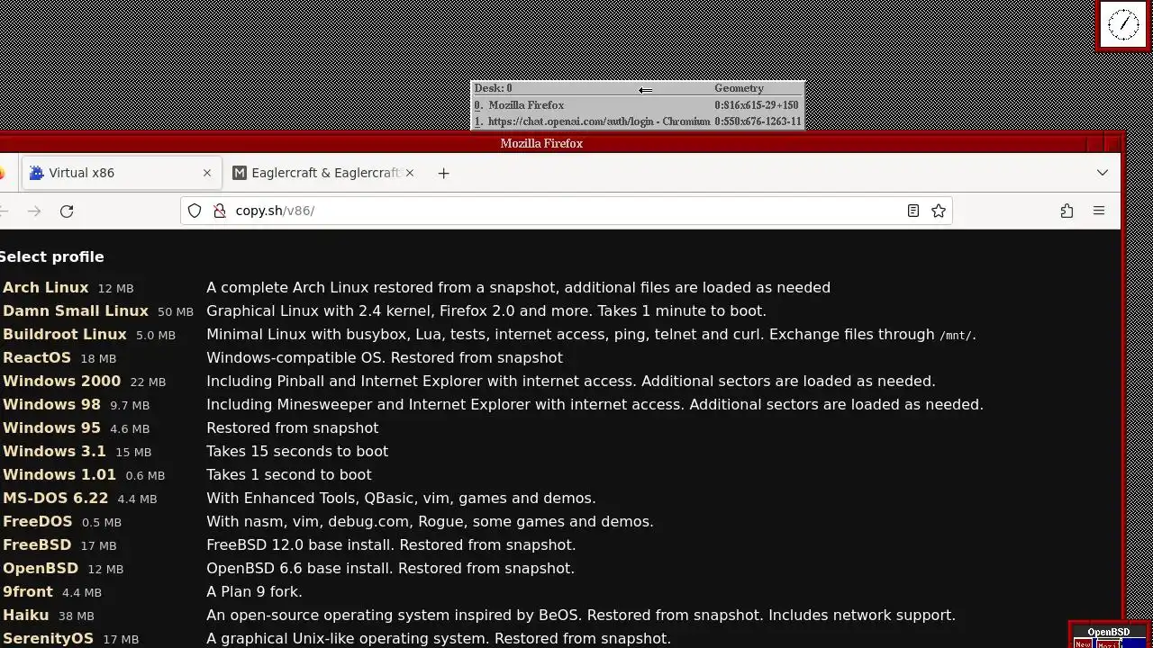Launch the Windows 95 profile
Viewport: 1153px width, 648px height.
pyautogui.click(x=51, y=427)
